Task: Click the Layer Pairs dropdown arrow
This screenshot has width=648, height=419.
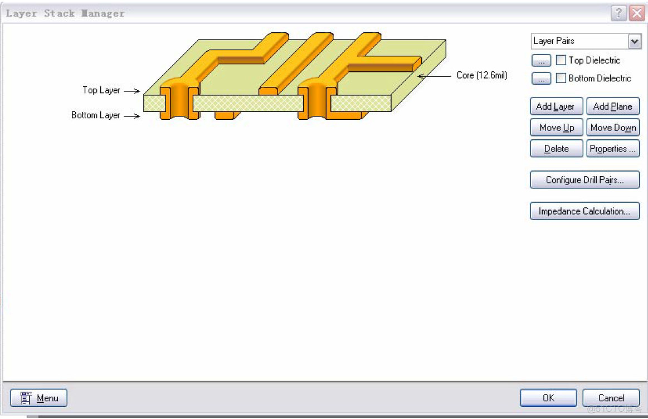Action: [x=635, y=41]
